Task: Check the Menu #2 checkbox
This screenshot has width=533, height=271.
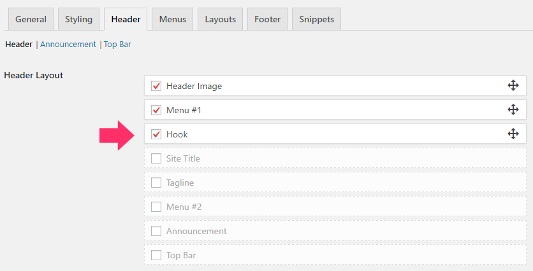Action: pos(156,207)
